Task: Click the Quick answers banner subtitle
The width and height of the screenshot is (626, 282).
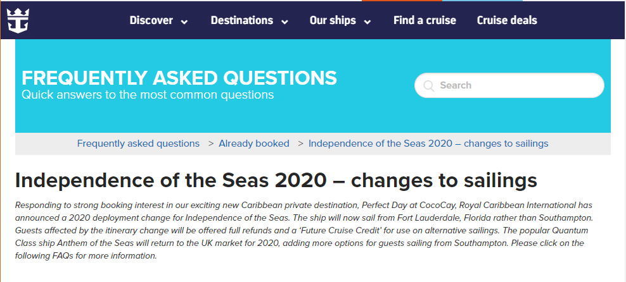Action: coord(148,95)
